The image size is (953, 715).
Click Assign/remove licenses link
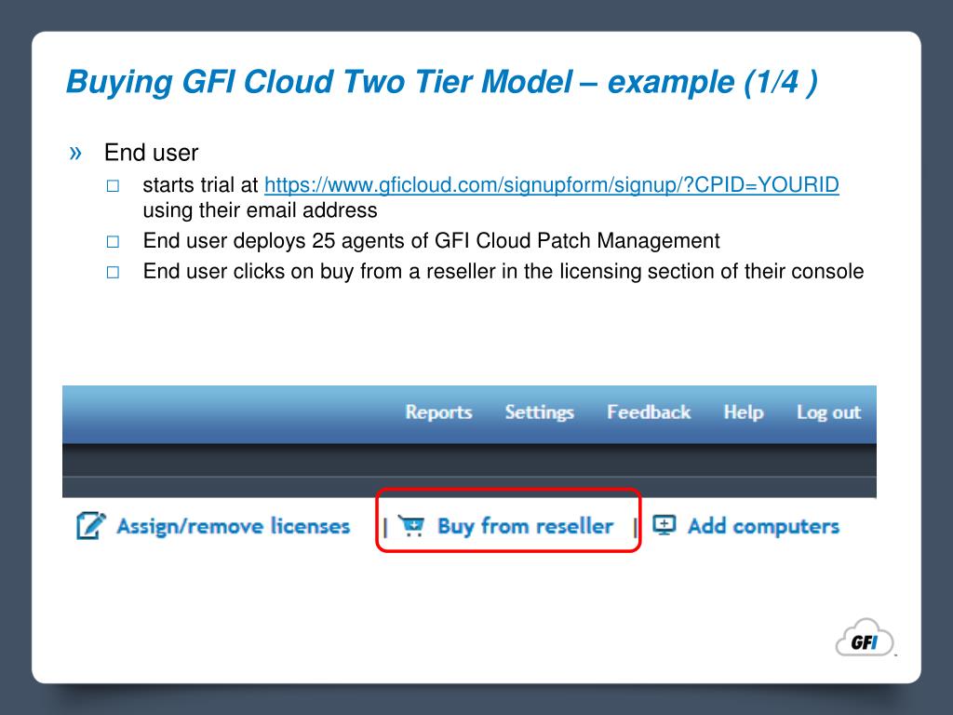pyautogui.click(x=234, y=526)
